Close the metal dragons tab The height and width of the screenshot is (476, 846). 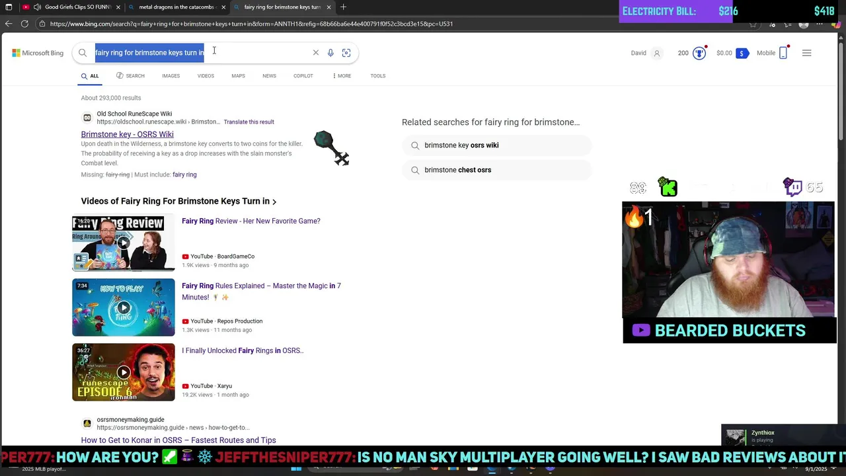(223, 7)
